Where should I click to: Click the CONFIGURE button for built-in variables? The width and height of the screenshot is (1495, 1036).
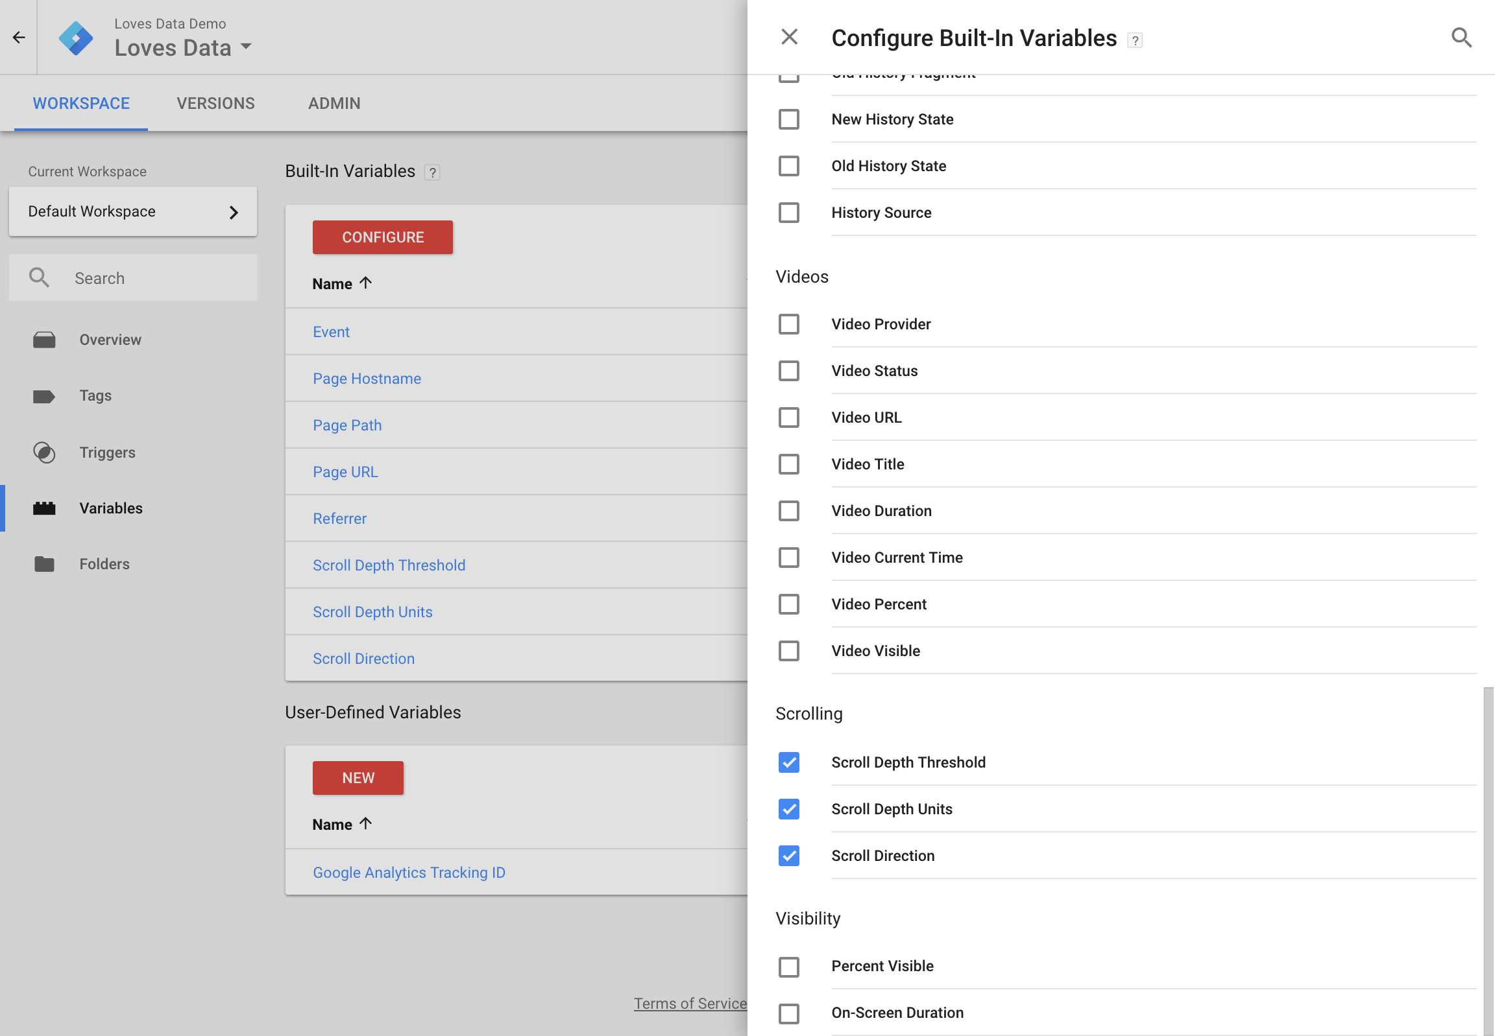pos(382,237)
